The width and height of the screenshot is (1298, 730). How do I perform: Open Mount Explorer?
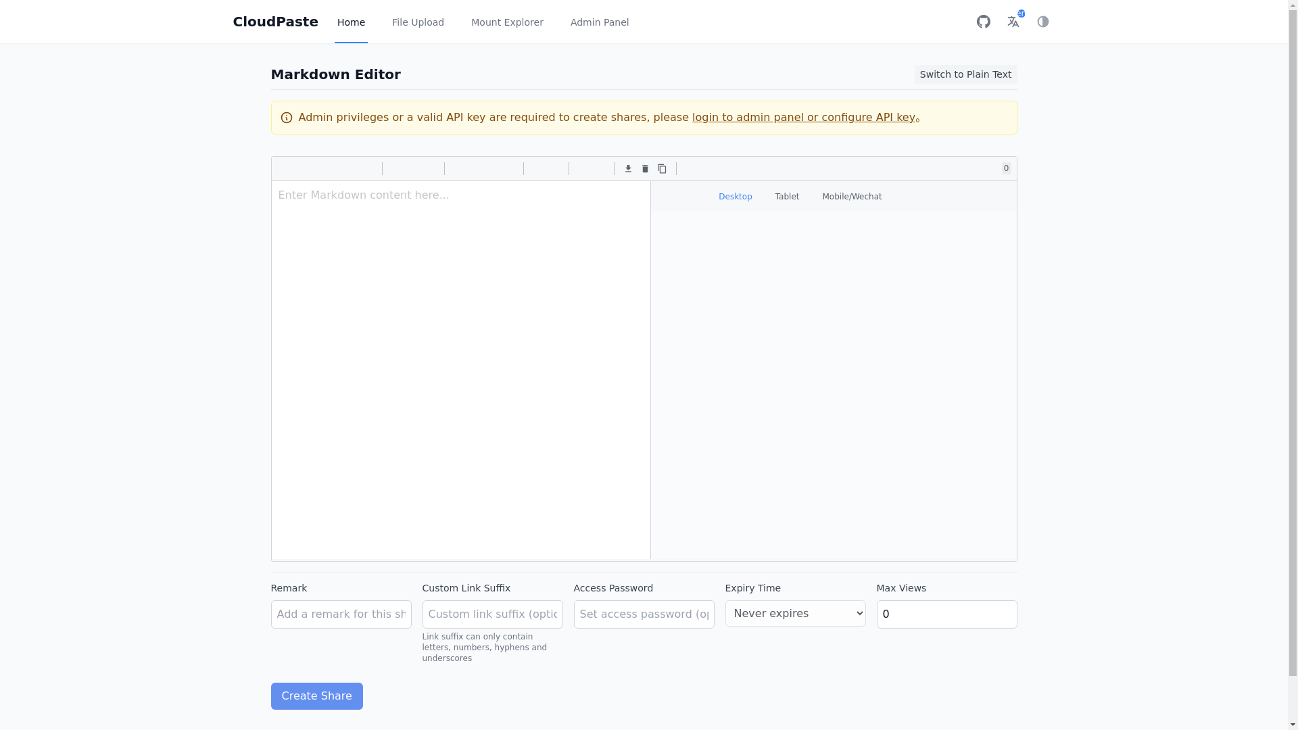(507, 22)
